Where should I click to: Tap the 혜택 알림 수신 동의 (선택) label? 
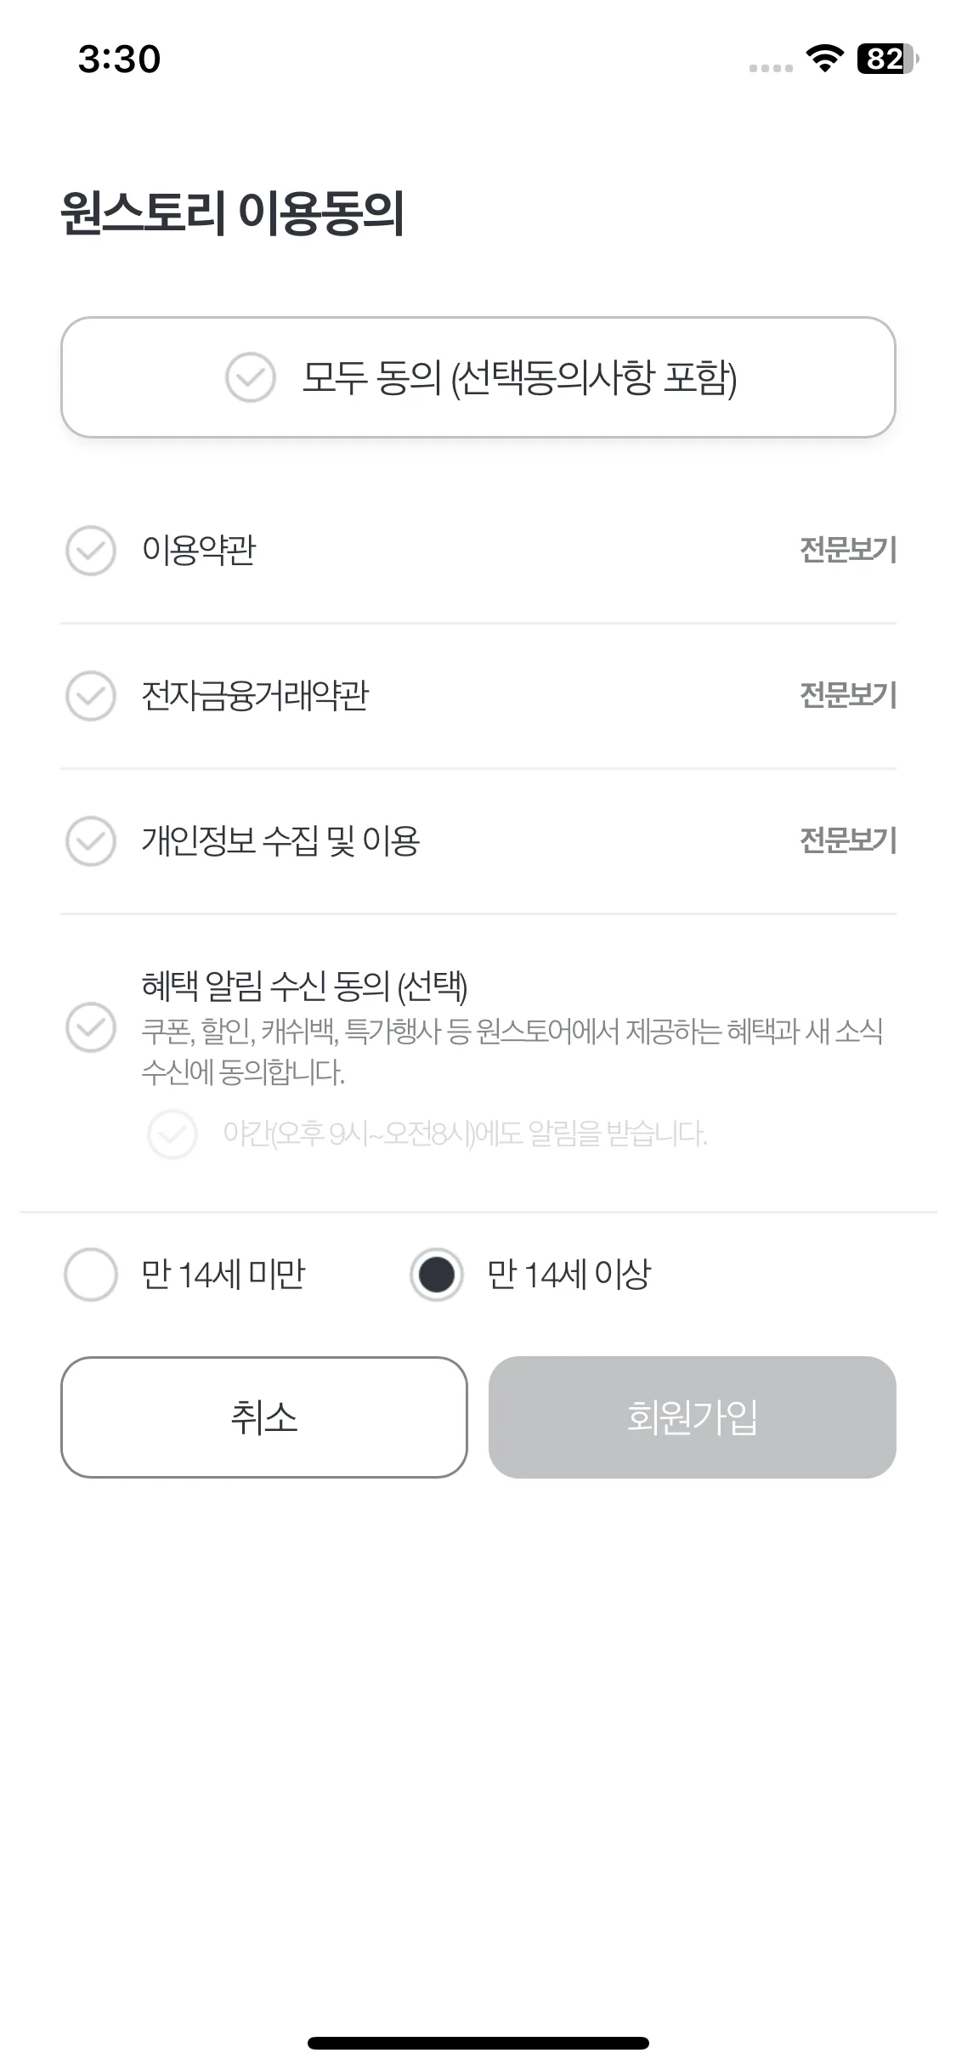[x=304, y=986]
